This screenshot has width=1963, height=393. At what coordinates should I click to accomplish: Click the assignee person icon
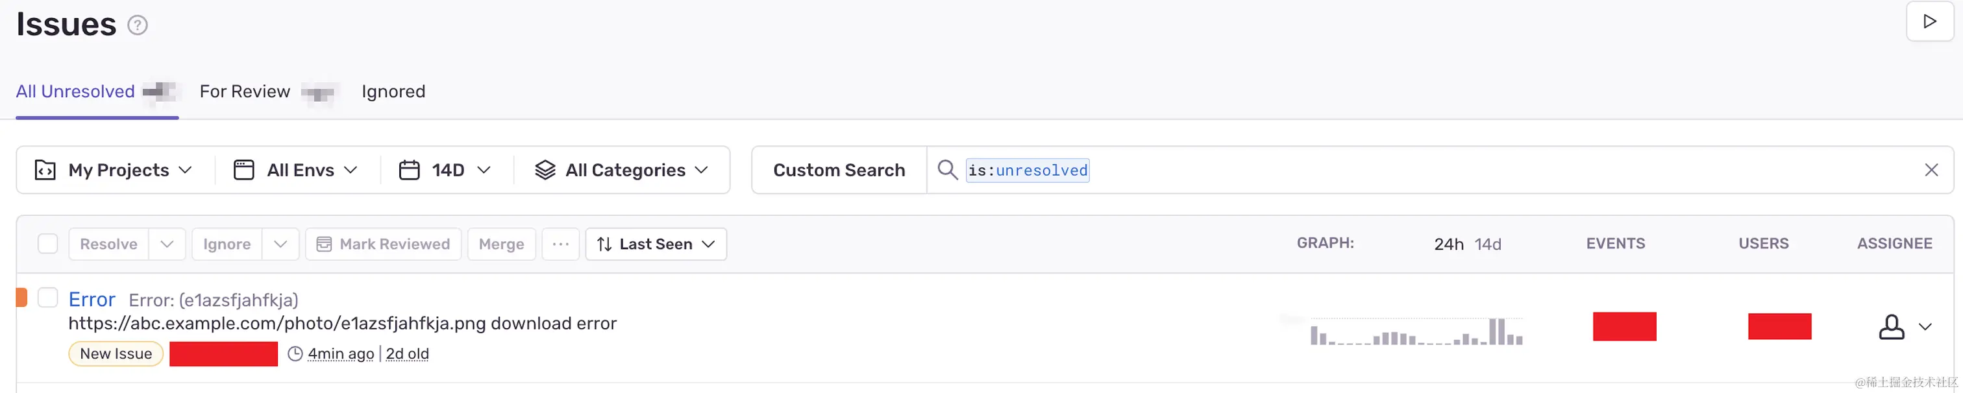pos(1890,327)
